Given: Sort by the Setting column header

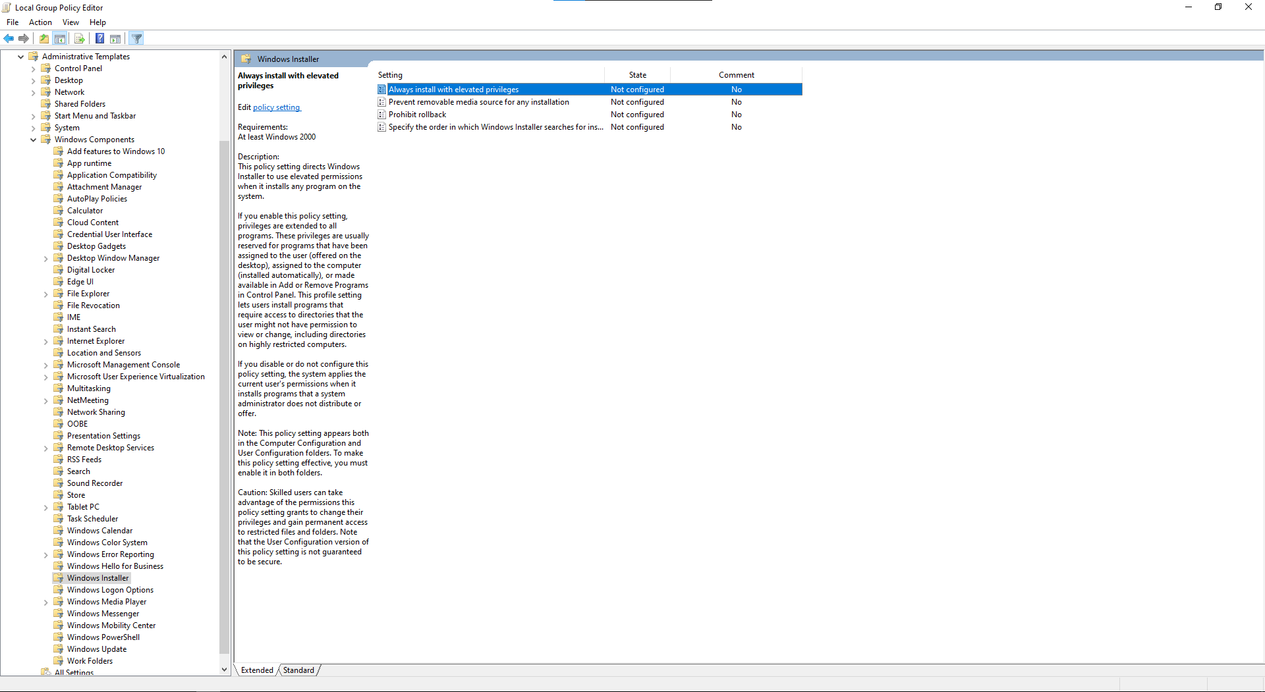Looking at the screenshot, I should pyautogui.click(x=490, y=75).
